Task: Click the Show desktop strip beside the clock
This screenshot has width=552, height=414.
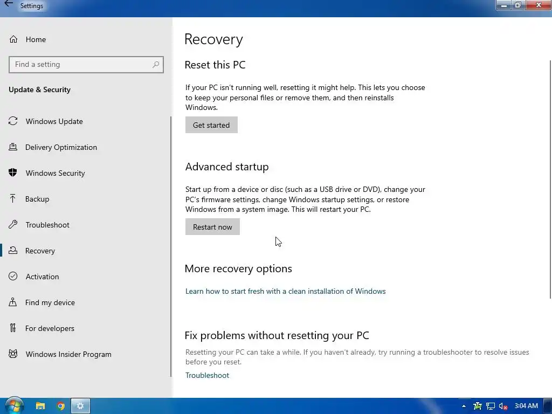Action: 548,406
